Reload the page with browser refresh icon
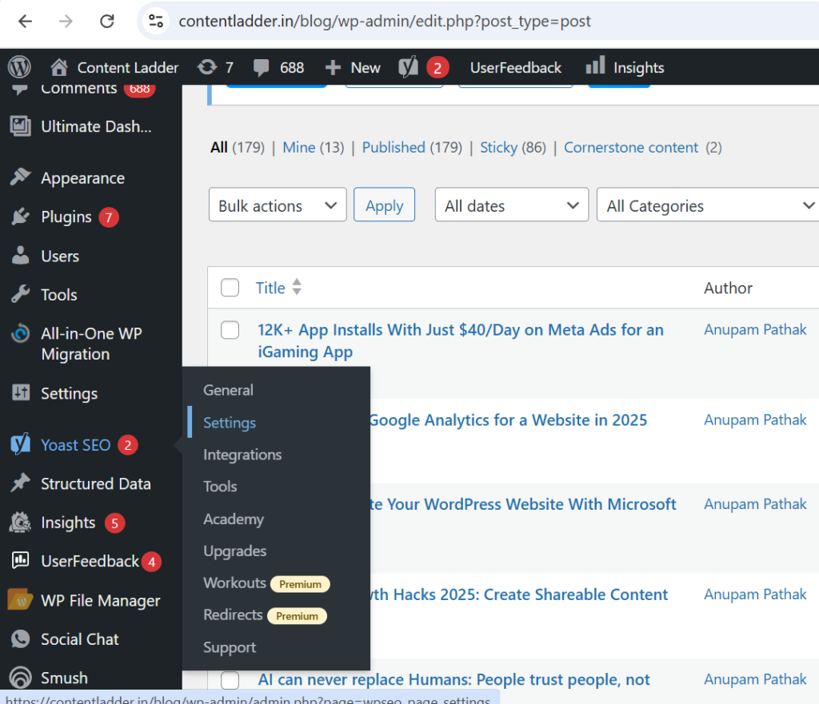The image size is (819, 704). [106, 22]
